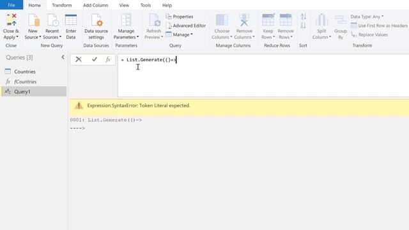The height and width of the screenshot is (230, 409).
Task: Open the File menu
Action: click(12, 5)
